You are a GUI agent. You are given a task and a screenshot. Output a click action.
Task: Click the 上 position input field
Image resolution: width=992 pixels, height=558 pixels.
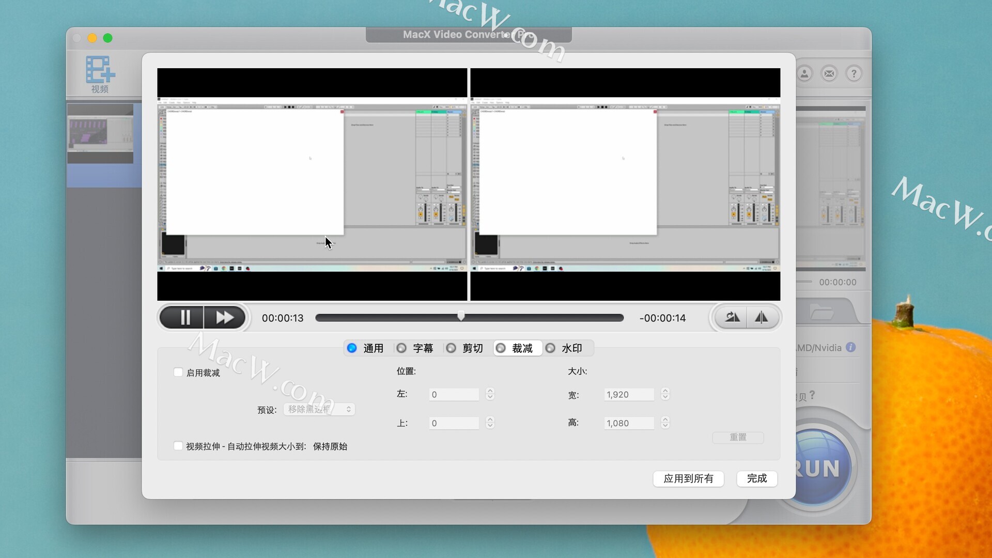pos(454,423)
